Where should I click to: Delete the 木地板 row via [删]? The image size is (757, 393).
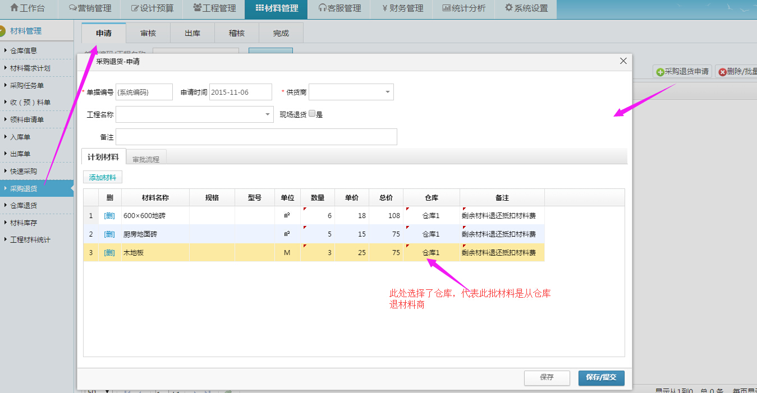(x=109, y=253)
